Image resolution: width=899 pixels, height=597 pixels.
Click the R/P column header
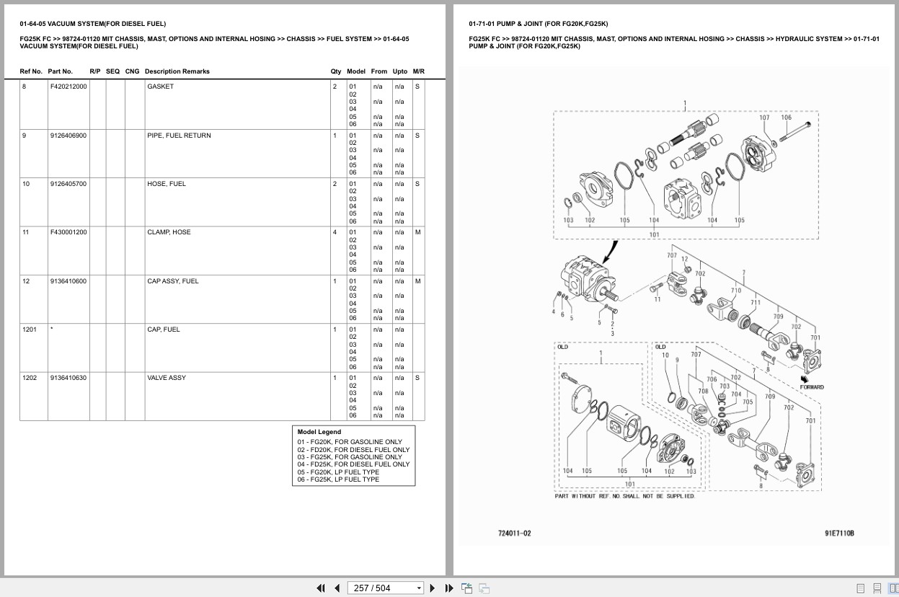tap(95, 71)
